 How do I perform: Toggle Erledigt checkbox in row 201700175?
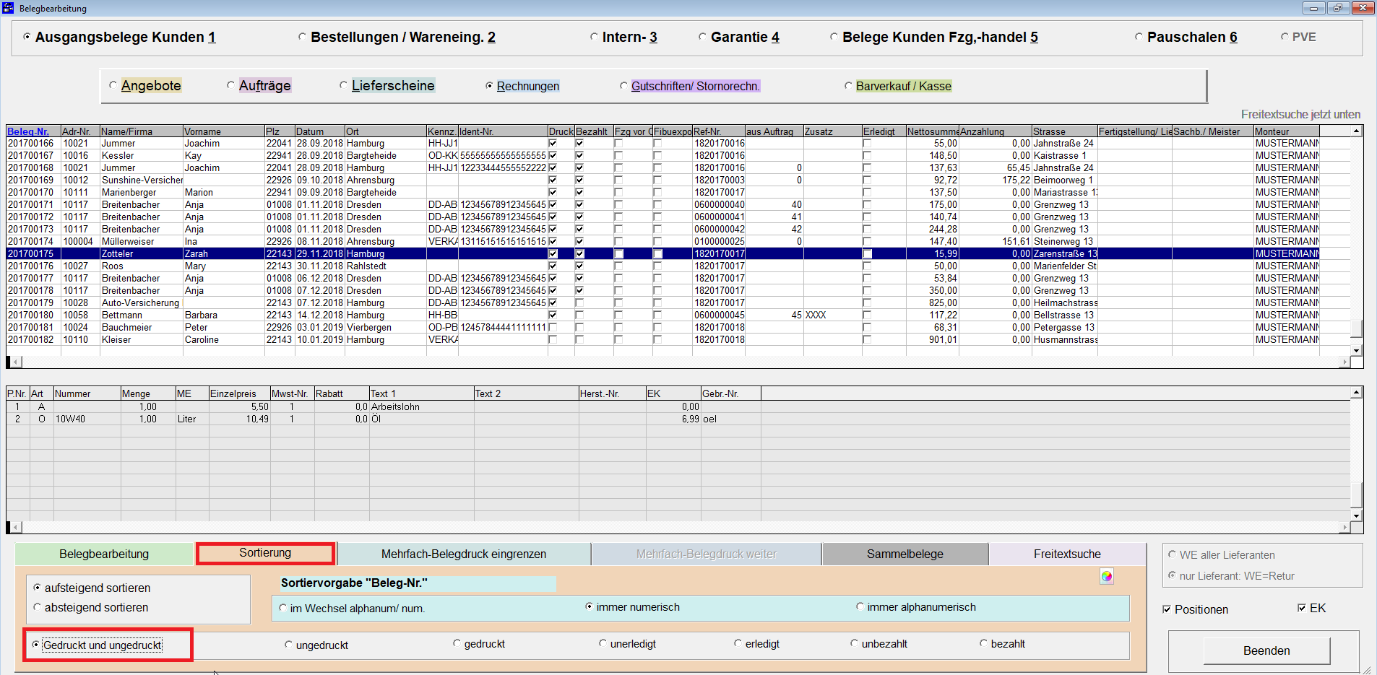pyautogui.click(x=867, y=254)
